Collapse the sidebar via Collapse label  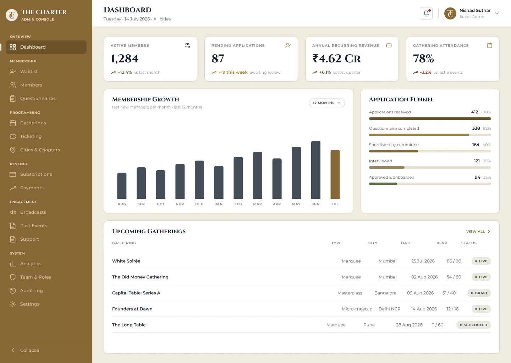point(30,350)
